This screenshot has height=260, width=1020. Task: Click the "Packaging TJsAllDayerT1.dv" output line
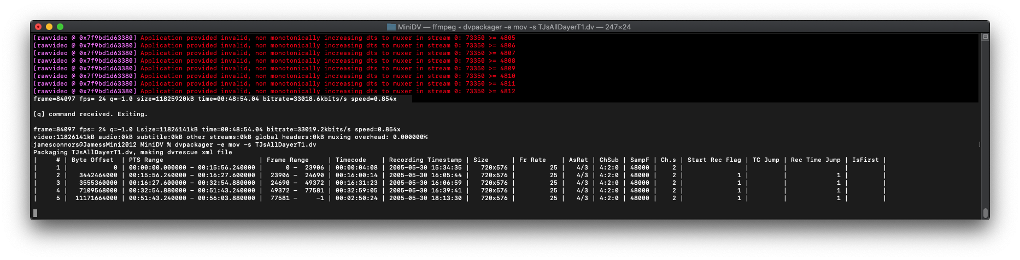click(x=133, y=153)
